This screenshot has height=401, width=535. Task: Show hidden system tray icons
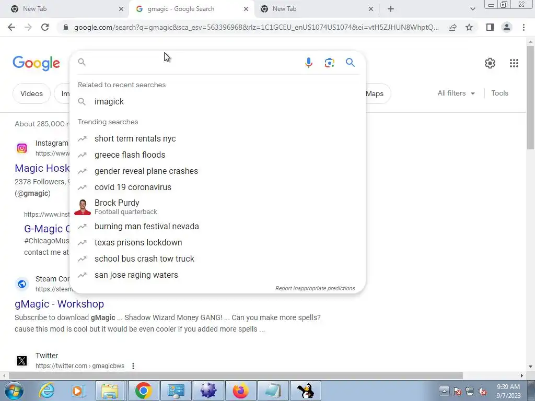(x=444, y=391)
